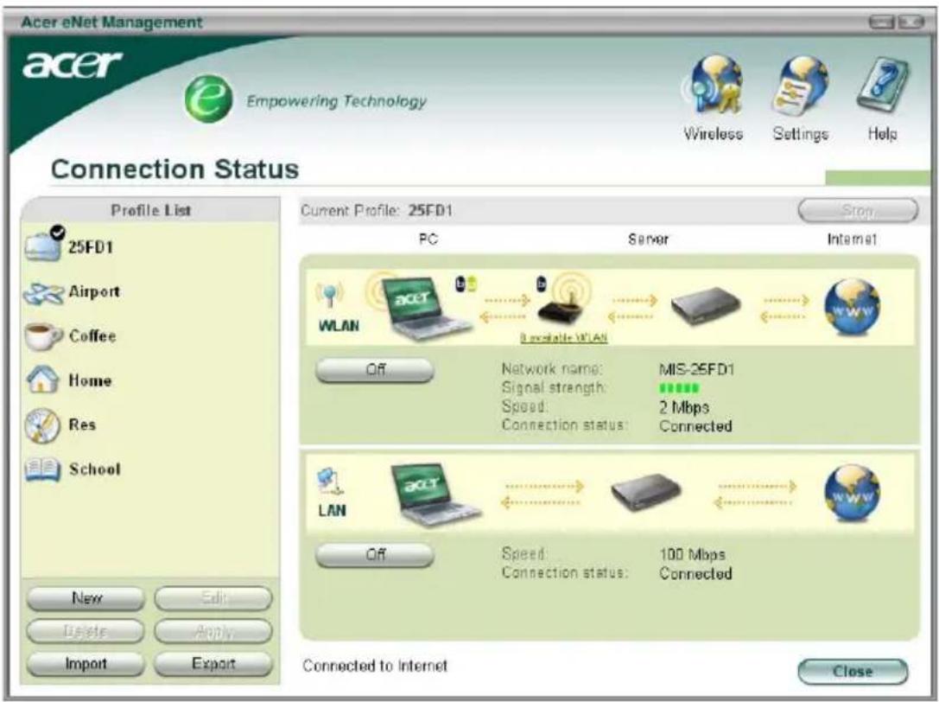939x702 pixels.
Task: Click the server box in LAN row
Action: coord(645,492)
